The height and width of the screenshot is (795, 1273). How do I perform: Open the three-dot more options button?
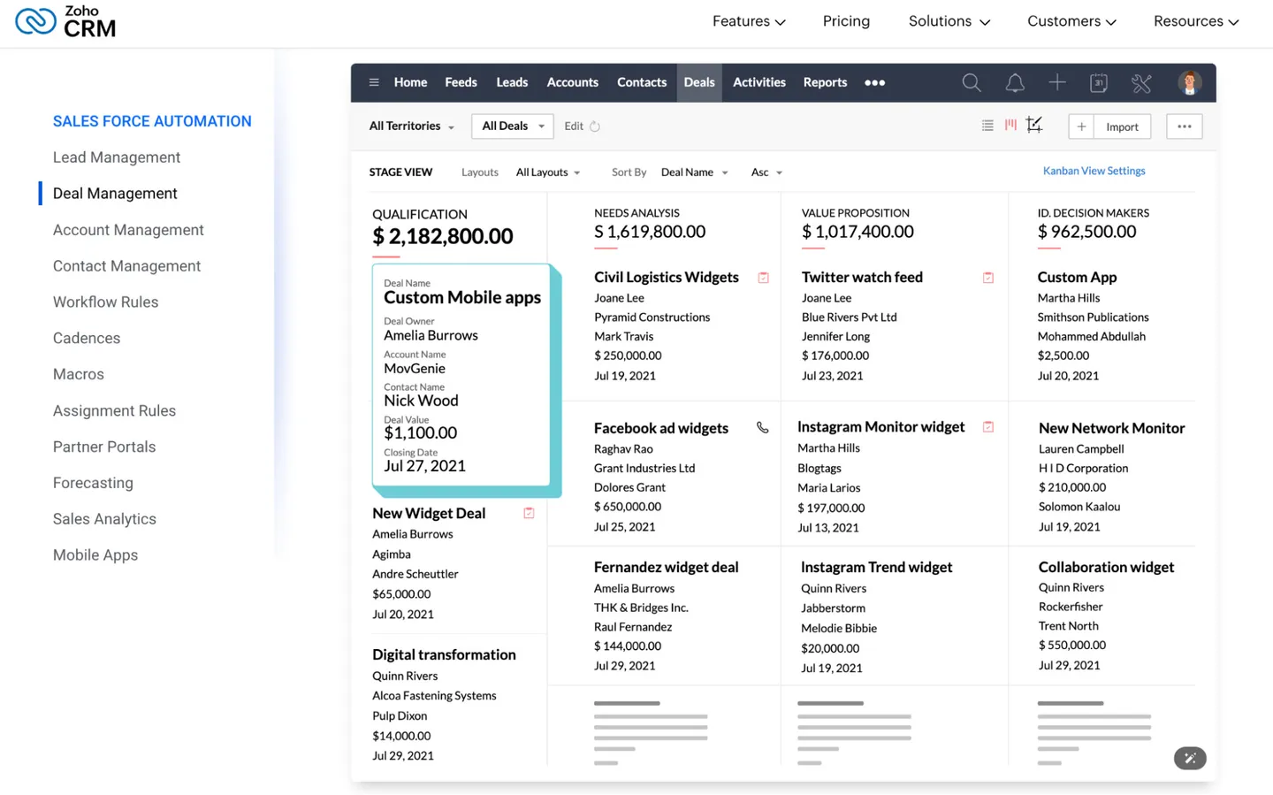(1185, 126)
